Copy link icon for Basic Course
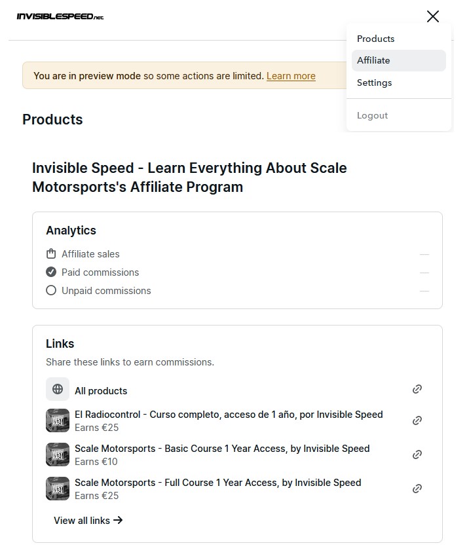This screenshot has width=469, height=558. [417, 455]
